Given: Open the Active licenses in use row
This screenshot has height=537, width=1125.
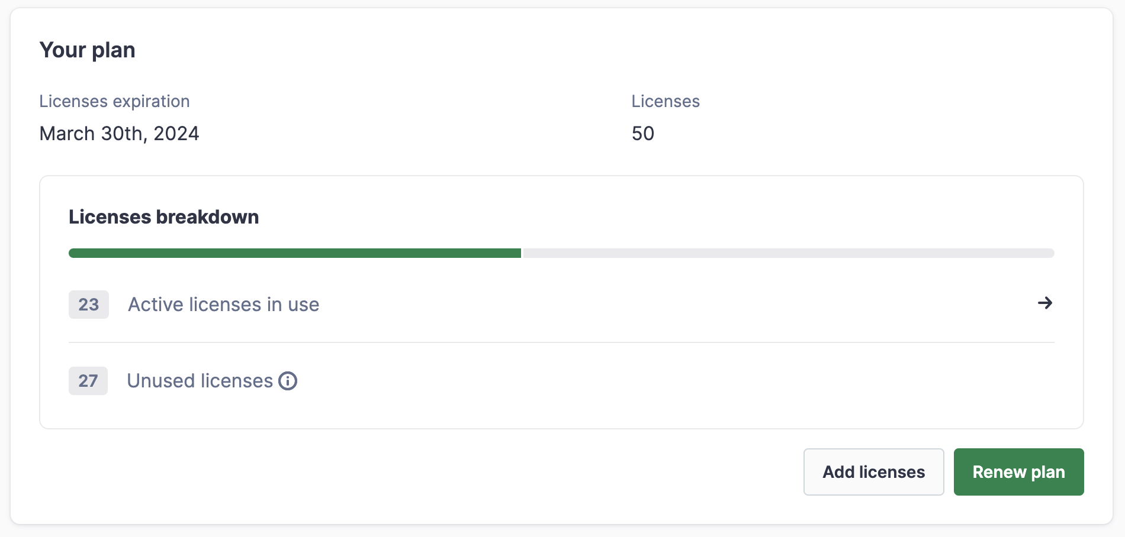Looking at the screenshot, I should [223, 305].
